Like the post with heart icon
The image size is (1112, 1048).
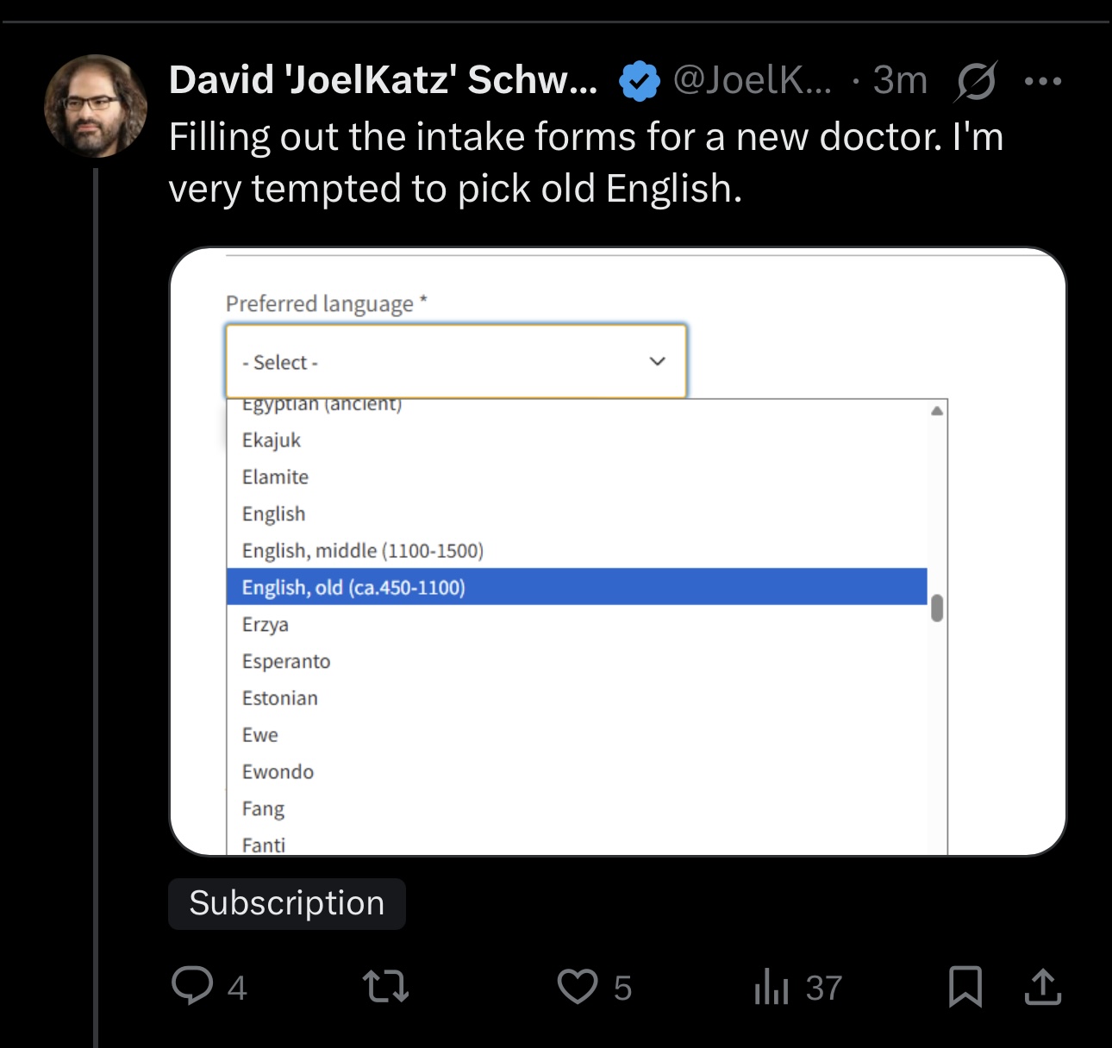[x=577, y=986]
